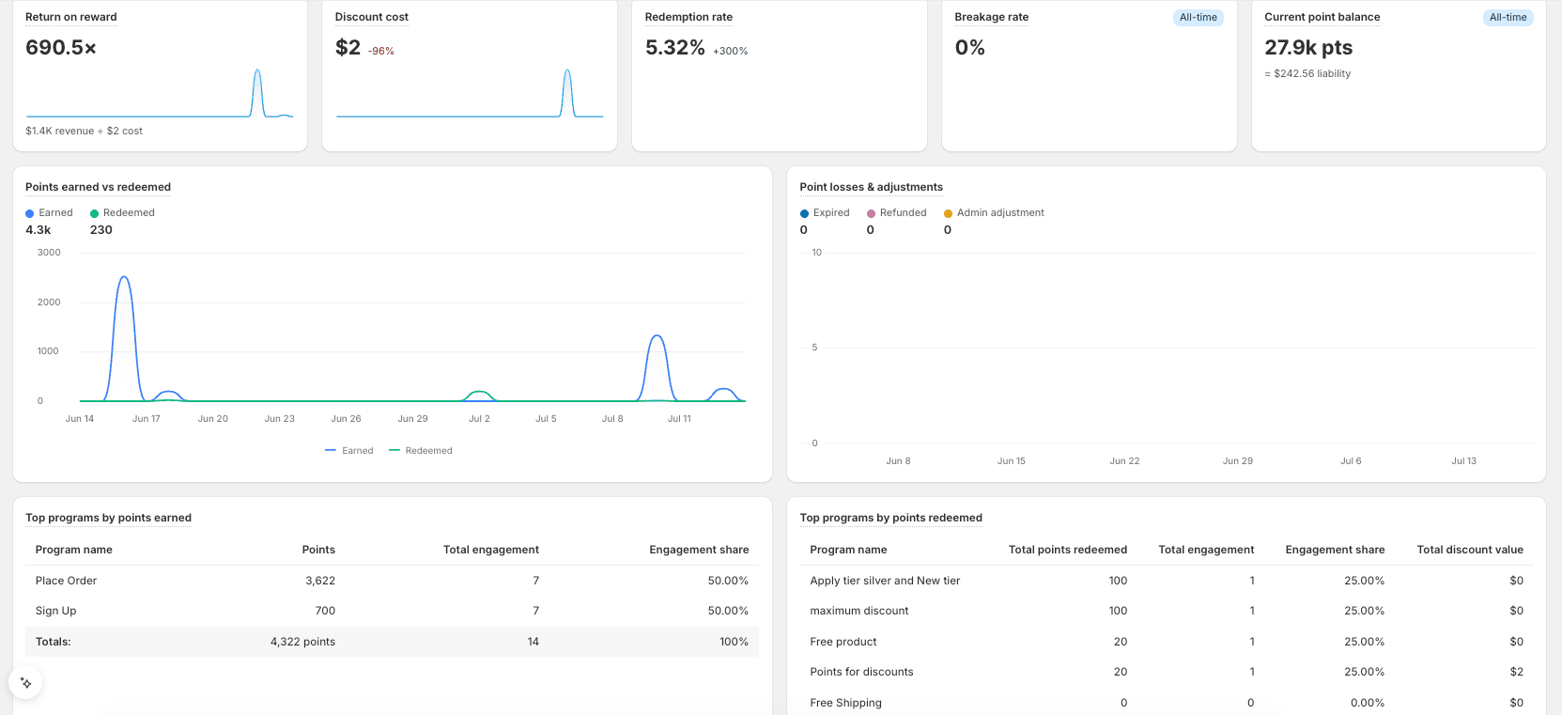The image size is (1562, 715).
Task: Click the Points earned vs redeemed heading
Action: 99,187
